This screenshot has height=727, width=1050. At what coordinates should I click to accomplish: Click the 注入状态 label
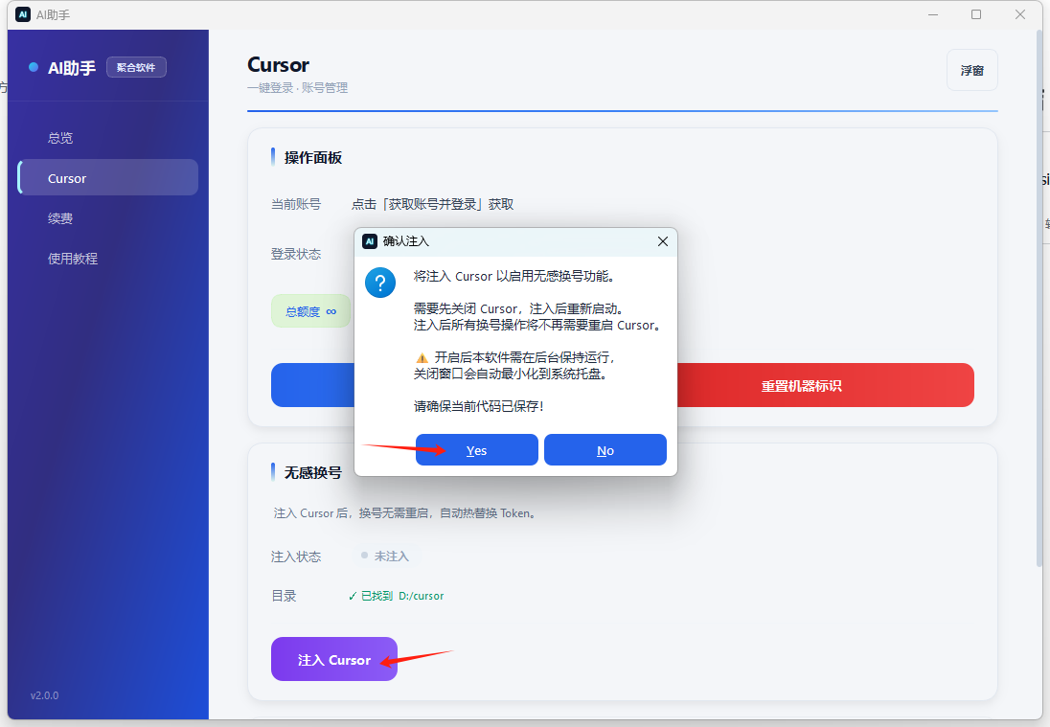tap(296, 557)
